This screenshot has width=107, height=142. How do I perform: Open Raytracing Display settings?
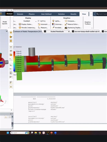(73, 28)
